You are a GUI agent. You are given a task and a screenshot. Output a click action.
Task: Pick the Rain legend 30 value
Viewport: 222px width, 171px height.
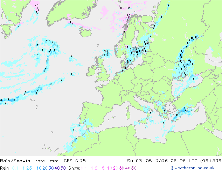(x=51, y=168)
